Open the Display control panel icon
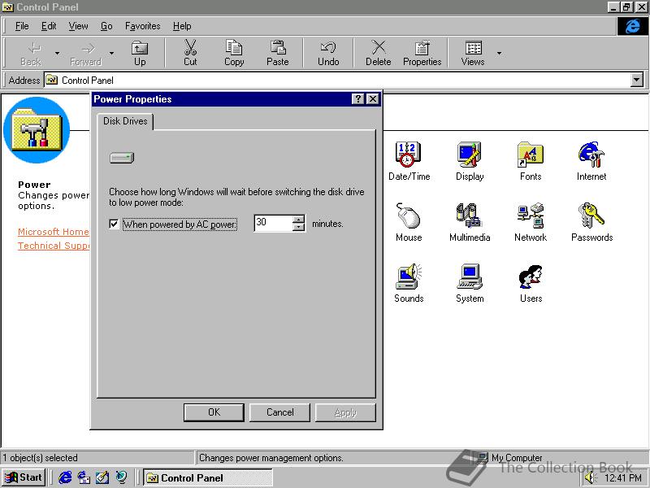This screenshot has height=488, width=650. 470,160
